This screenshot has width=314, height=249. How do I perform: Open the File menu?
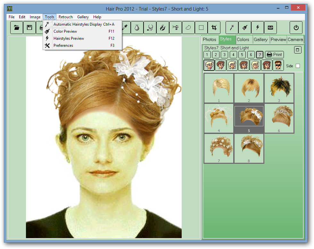pyautogui.click(x=12, y=17)
